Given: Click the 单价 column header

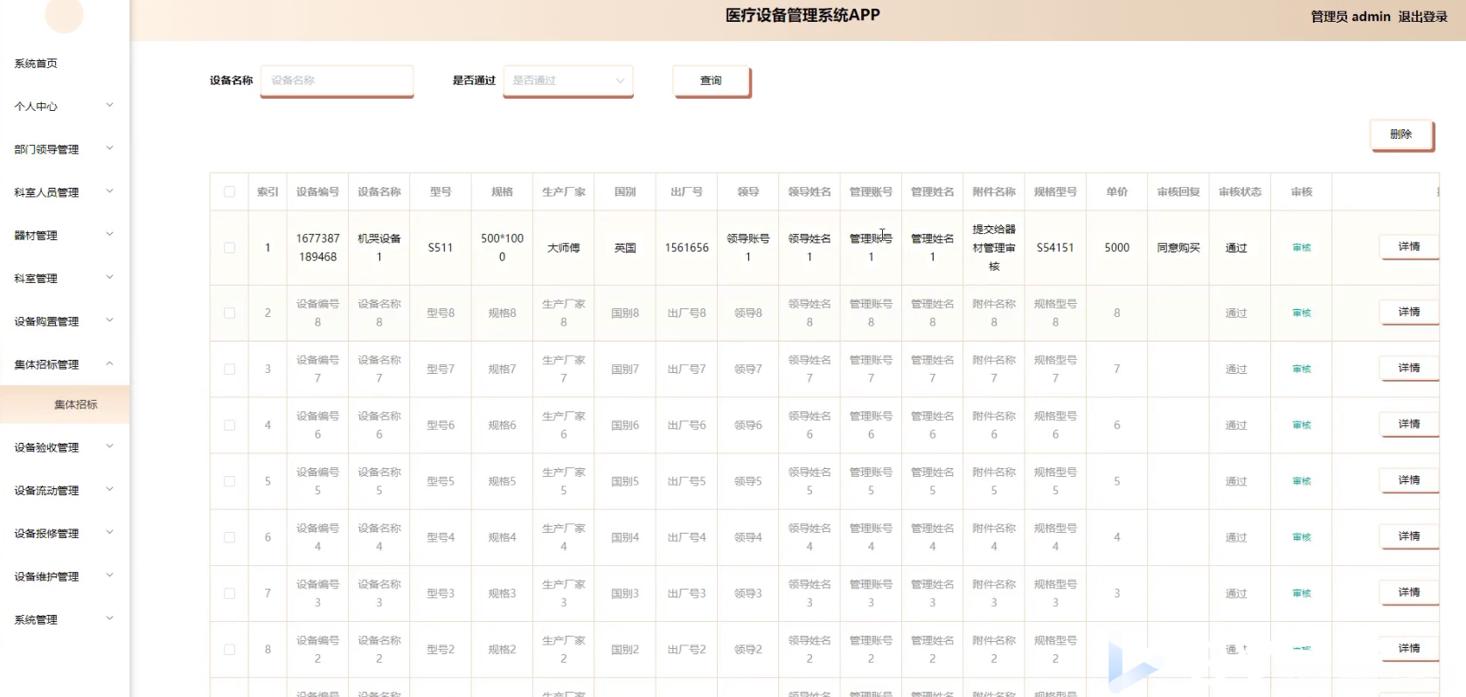Looking at the screenshot, I should [x=1117, y=192].
